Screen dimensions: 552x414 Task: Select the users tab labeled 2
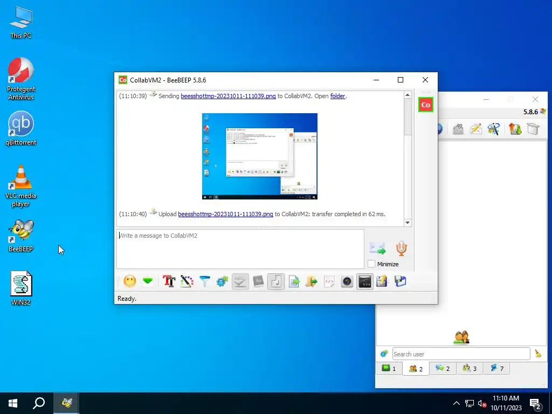pos(416,369)
